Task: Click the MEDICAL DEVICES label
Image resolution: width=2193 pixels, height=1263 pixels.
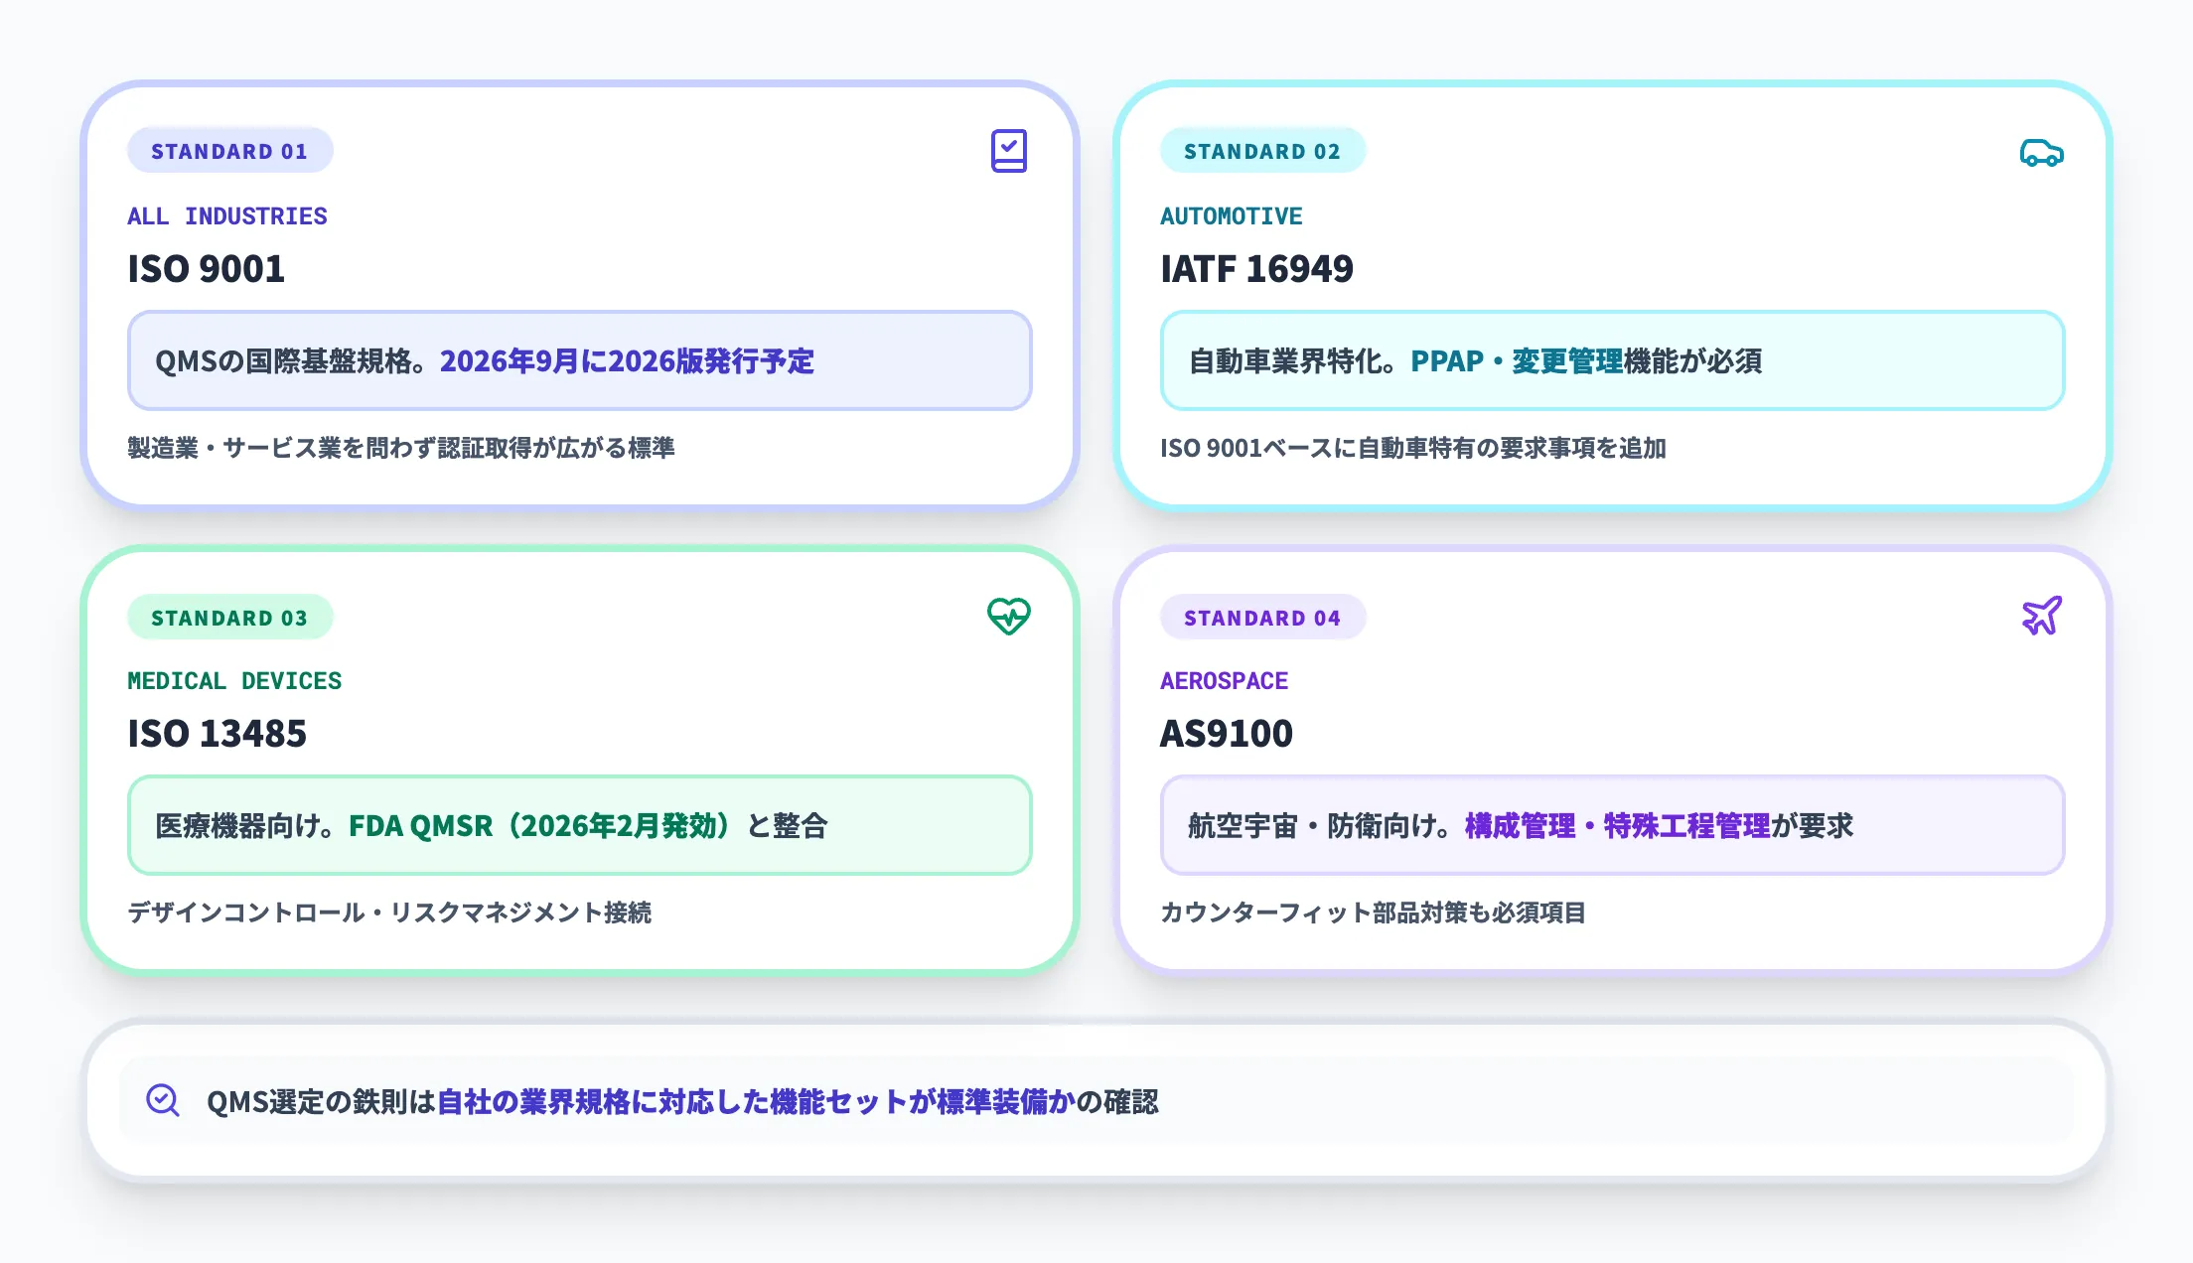Action: click(x=234, y=681)
